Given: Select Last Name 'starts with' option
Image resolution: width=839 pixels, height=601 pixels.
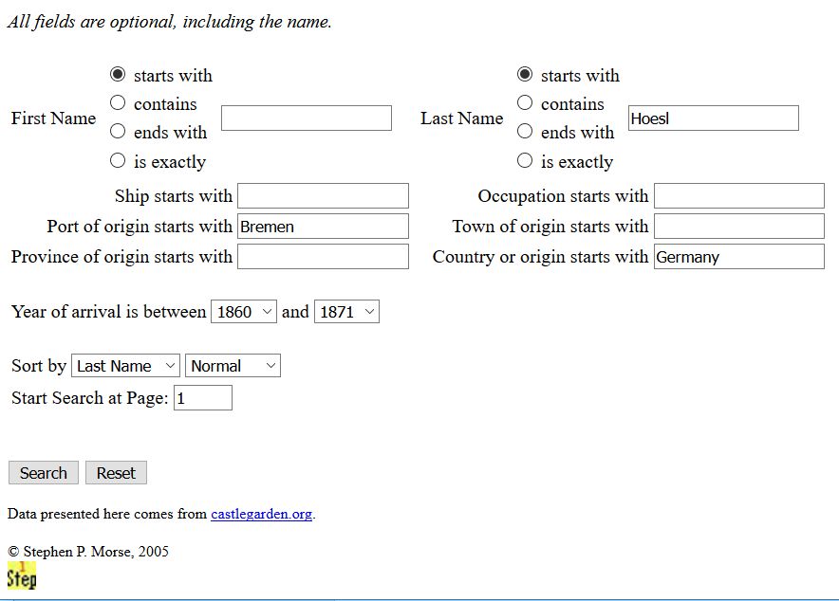Looking at the screenshot, I should point(525,74).
